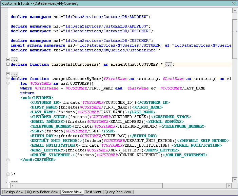Collapse the for $CUSTOMER loop block
238x196 pixels.
[8, 83]
